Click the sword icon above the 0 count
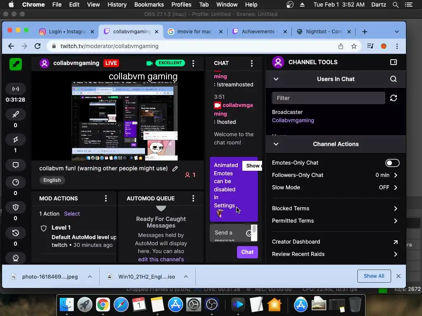The width and height of the screenshot is (422, 316). [16, 114]
